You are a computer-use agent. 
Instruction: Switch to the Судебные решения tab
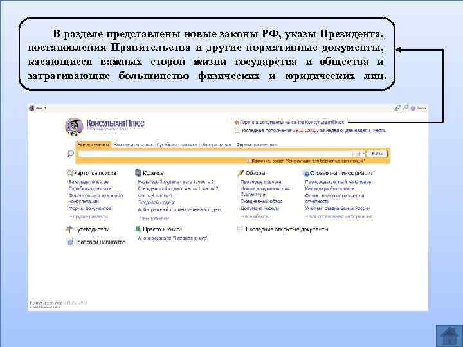(177, 145)
